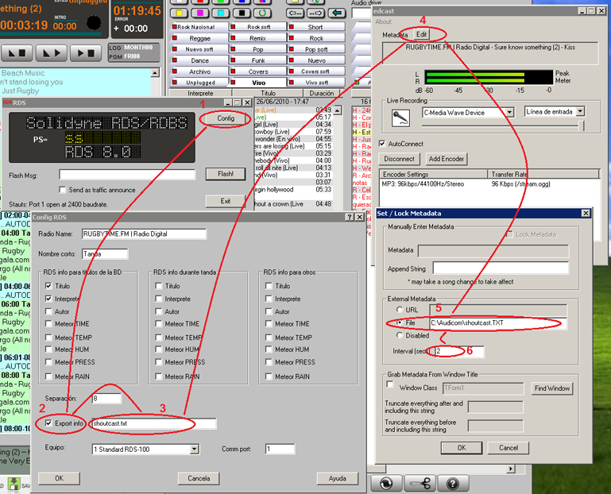
Task: Click the Add Encoder button
Action: click(447, 159)
